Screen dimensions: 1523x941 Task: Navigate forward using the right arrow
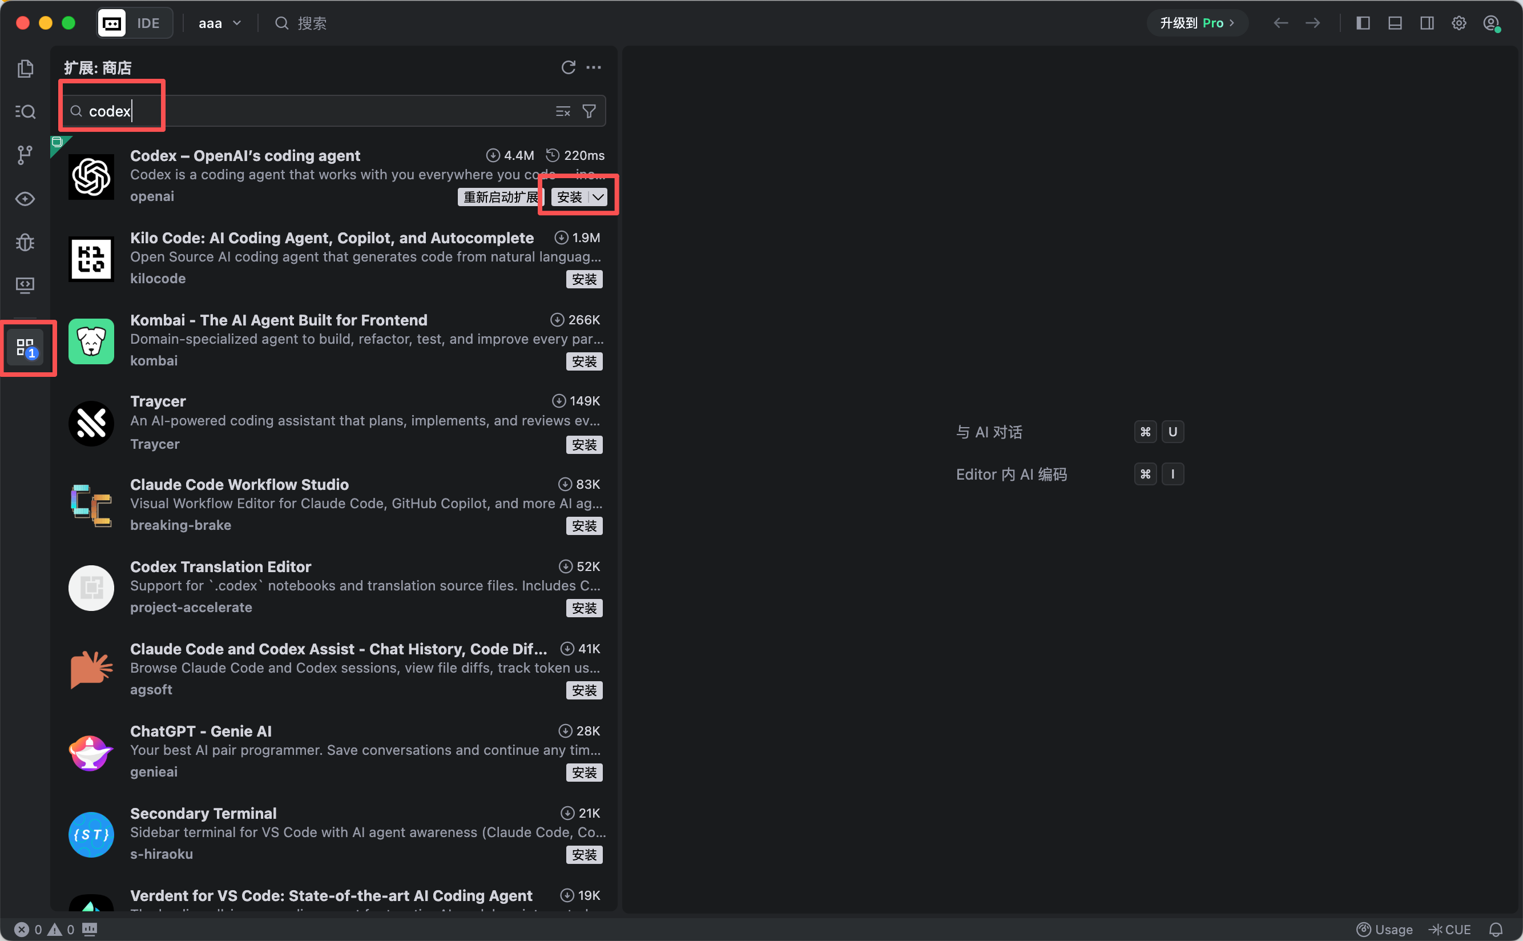1313,23
